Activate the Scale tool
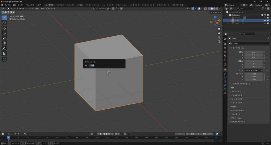This screenshot has width=271, height=145. tap(4, 38)
